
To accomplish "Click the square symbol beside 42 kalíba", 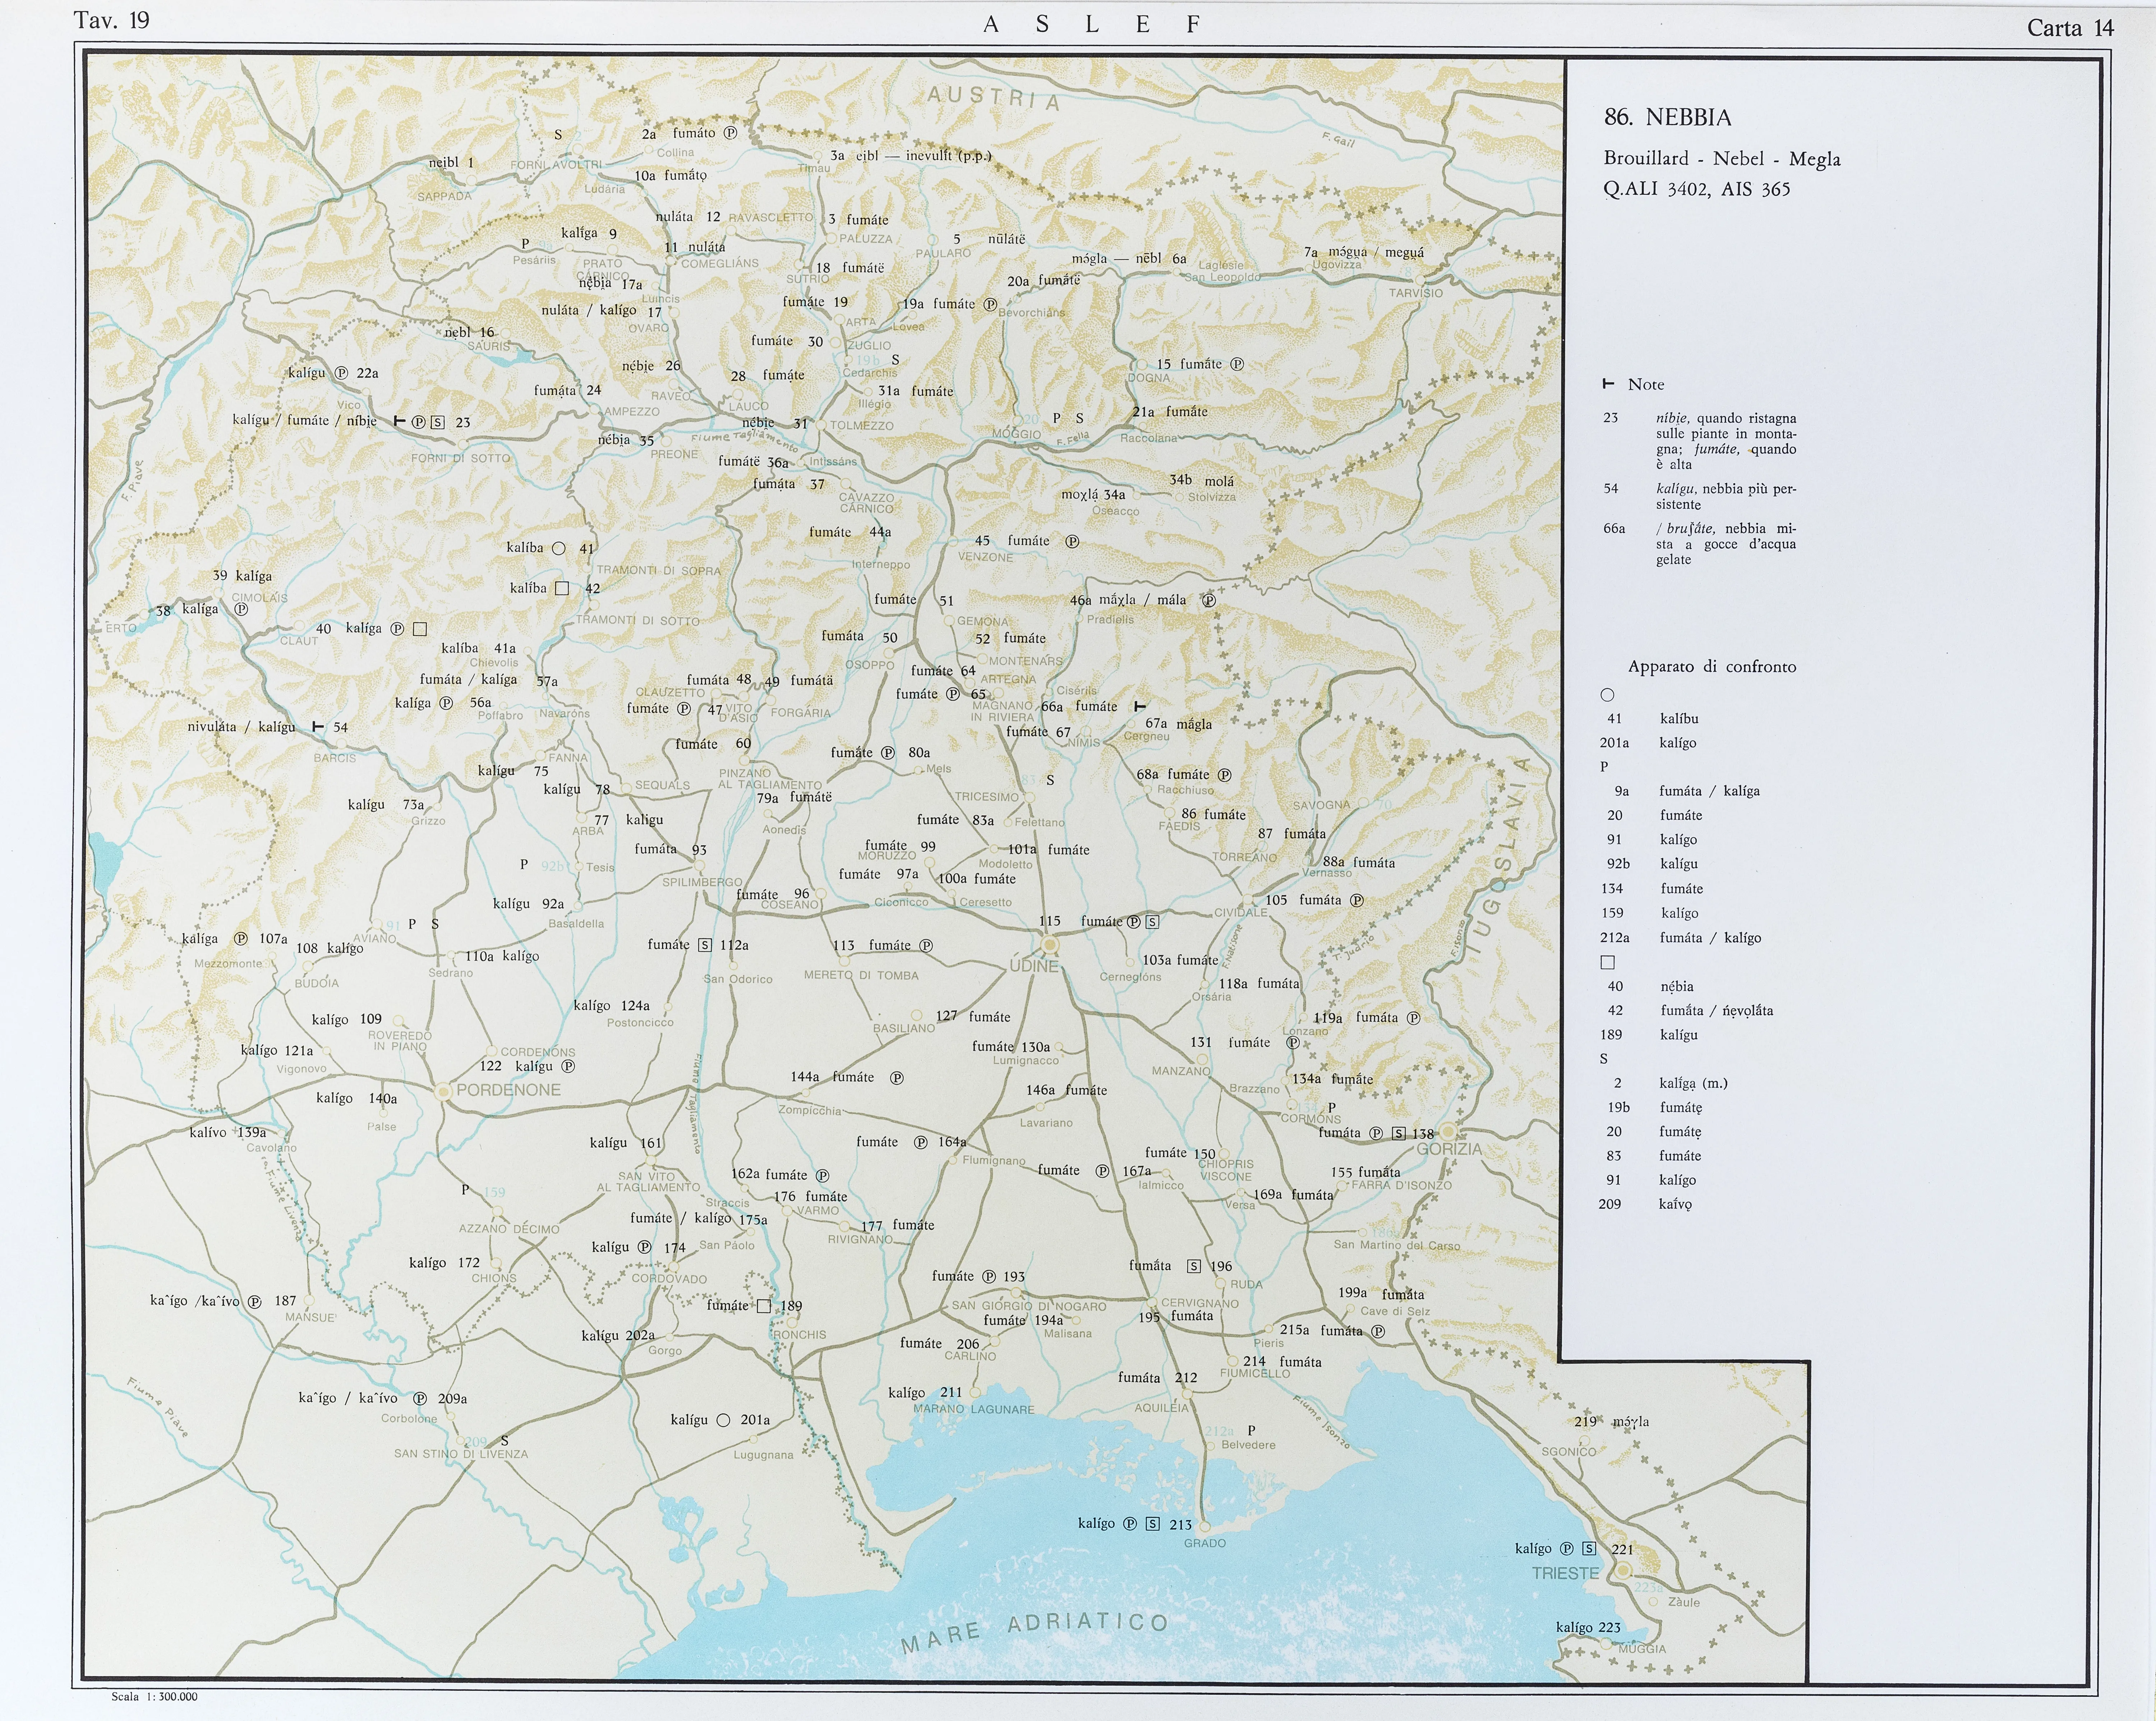I will click(x=562, y=588).
